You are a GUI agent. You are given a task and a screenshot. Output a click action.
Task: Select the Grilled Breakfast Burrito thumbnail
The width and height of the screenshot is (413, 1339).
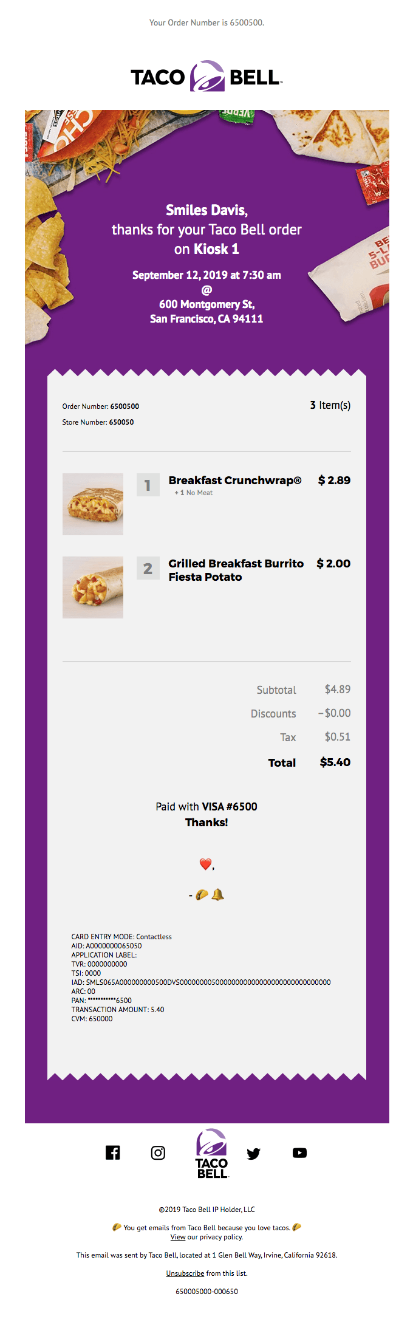coord(93,587)
